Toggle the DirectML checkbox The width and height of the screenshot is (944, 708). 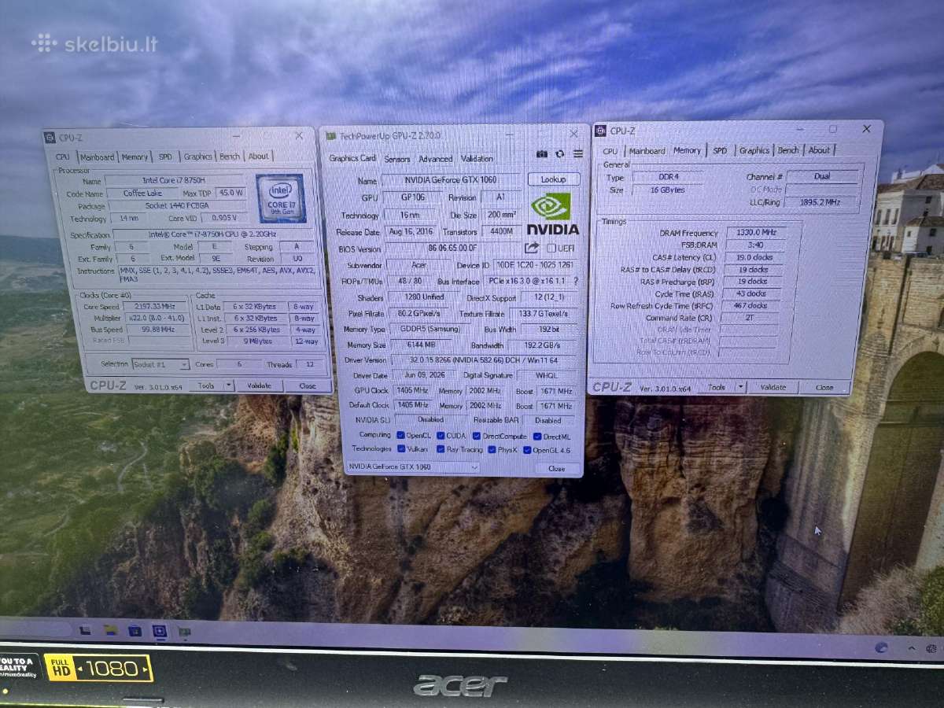pos(536,435)
